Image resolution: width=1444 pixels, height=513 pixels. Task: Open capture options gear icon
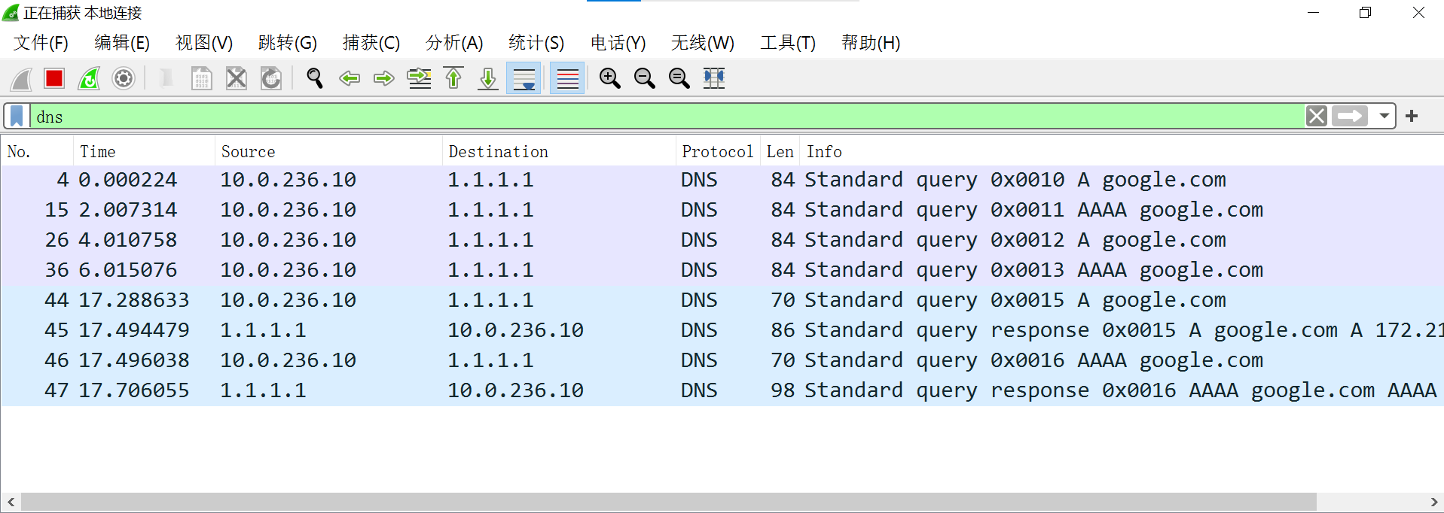point(124,78)
